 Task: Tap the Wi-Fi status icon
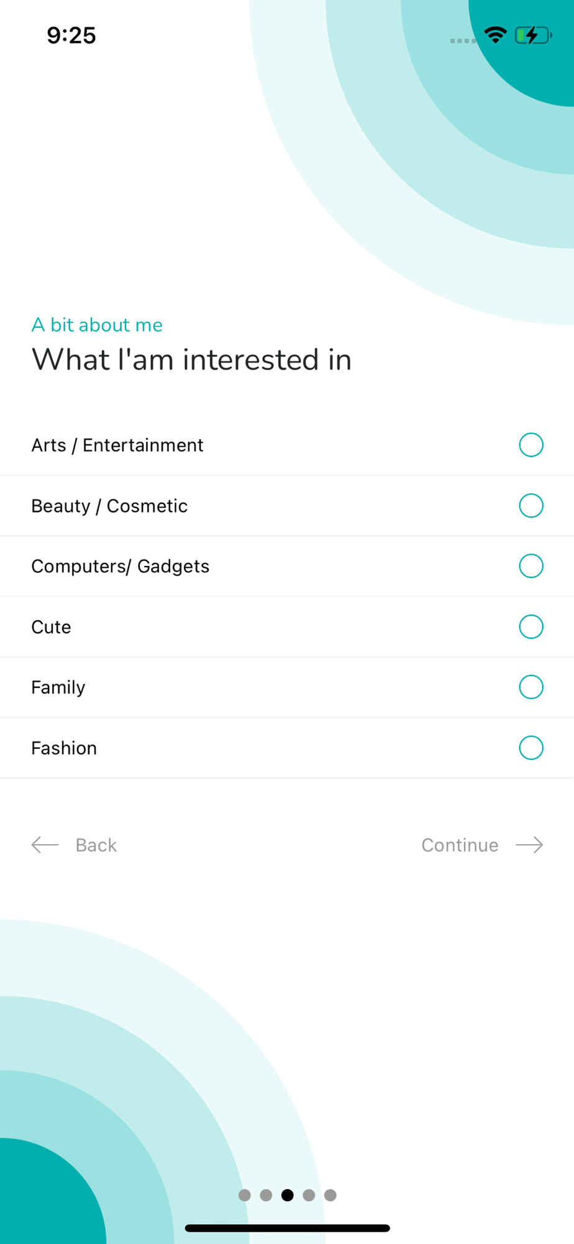pos(495,35)
